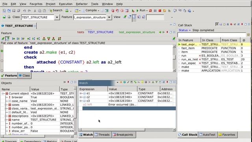Viewport: 252px width, 142px height.
Task: Click the Run button in toolbar
Action: pos(141,11)
